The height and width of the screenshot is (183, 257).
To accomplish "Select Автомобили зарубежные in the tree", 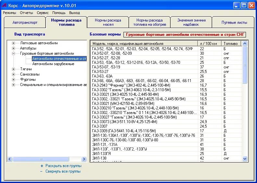I will click(x=53, y=64).
